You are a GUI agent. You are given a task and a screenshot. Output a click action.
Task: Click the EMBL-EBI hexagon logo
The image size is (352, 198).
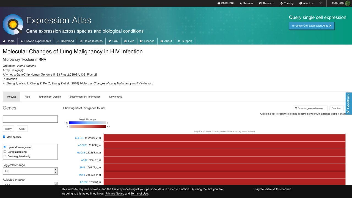coord(348,3)
